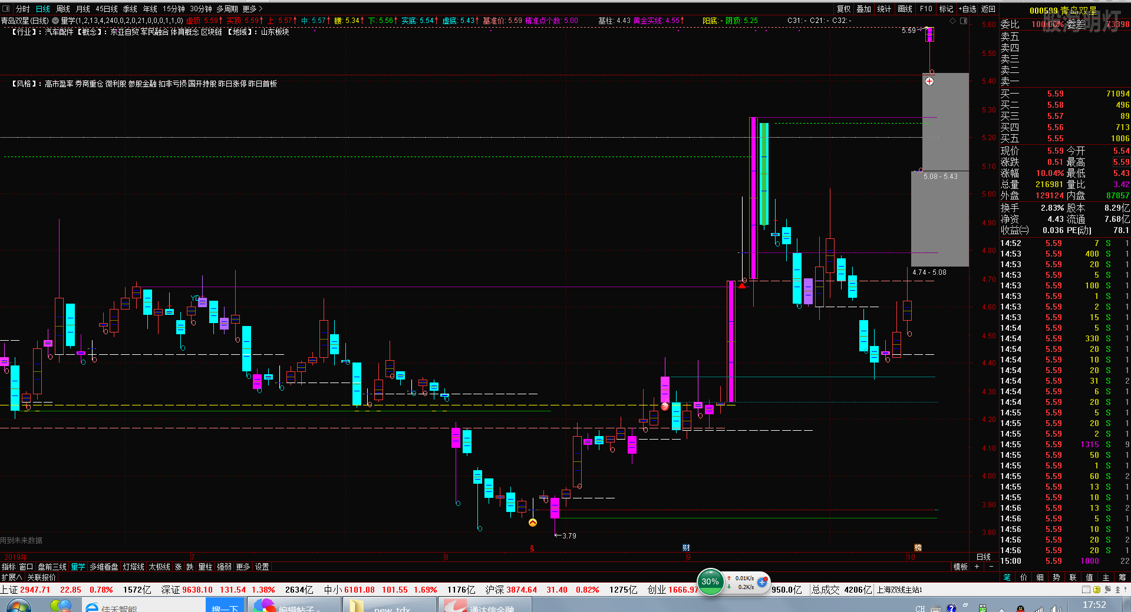Click zoom-in plus next to 模板
1131x612 pixels.
pos(977,567)
